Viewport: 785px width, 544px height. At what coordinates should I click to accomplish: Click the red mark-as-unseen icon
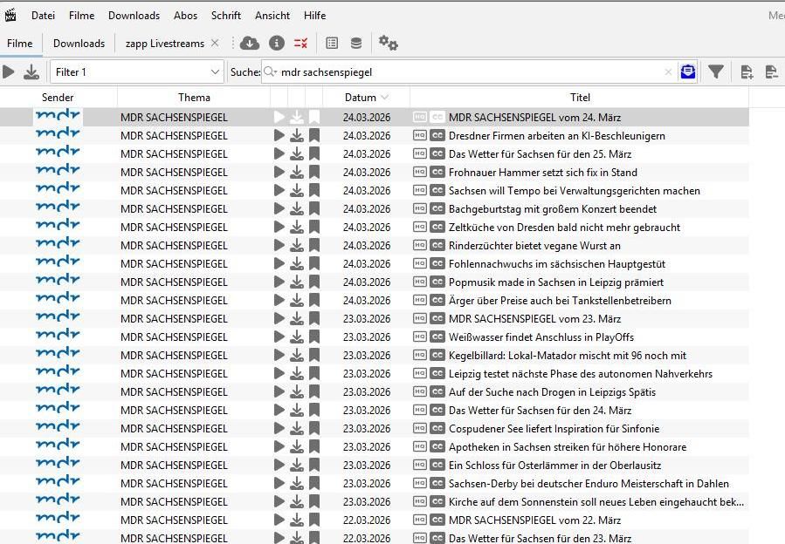click(x=300, y=43)
